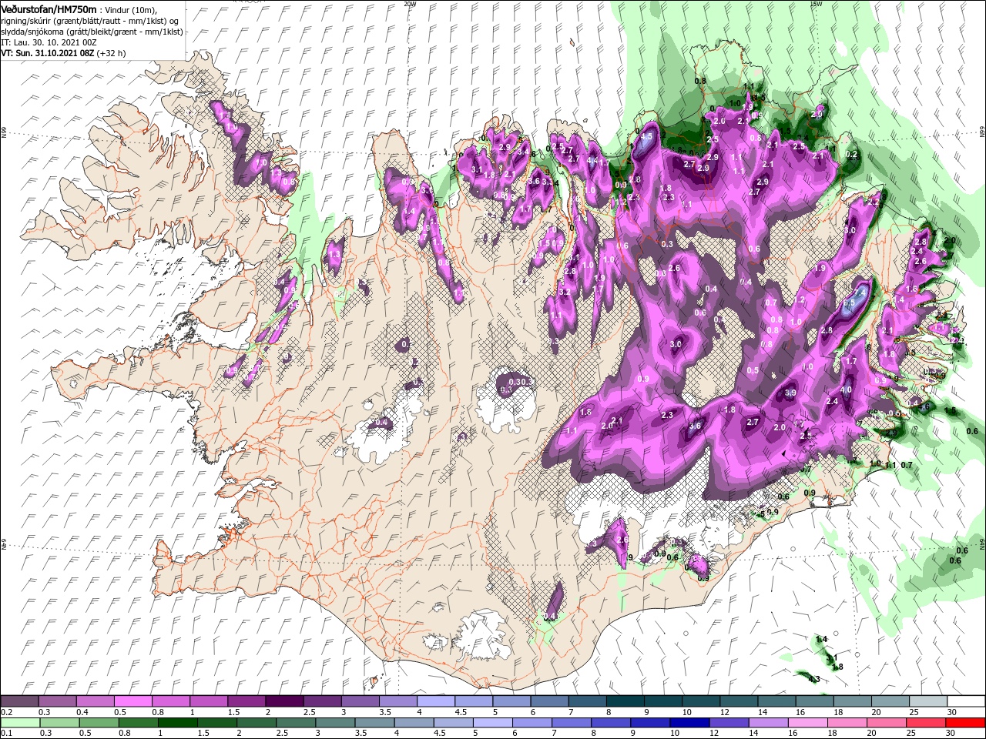Viewport: 986px width, 739px height.
Task: Click the '0.4' label on the snow scale
Action: point(82,712)
